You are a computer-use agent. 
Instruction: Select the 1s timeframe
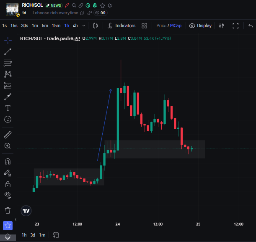[x=5, y=26]
